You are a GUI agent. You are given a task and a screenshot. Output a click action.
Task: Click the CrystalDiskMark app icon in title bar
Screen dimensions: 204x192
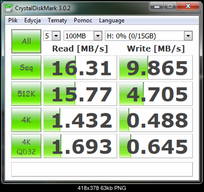[x=9, y=8]
